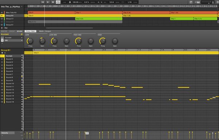Image resolution: width=219 pixels, height=140 pixels.
Task: Open the Into The..p_HipHop project dropdown
Action: point(12,7)
